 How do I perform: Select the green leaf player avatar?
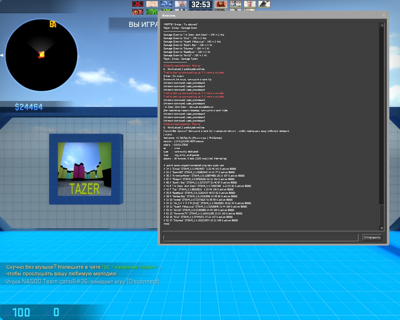(x=152, y=12)
